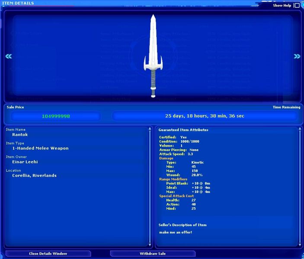Click the 1-Handed Melee Weapon item type
The width and height of the screenshot is (304, 259).
coord(40,148)
